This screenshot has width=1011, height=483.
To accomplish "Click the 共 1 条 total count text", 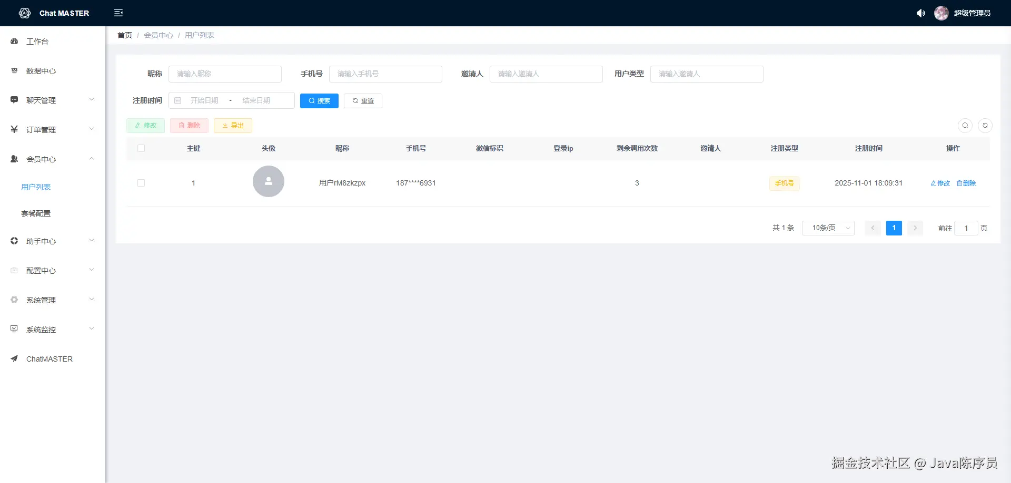I will pos(783,228).
